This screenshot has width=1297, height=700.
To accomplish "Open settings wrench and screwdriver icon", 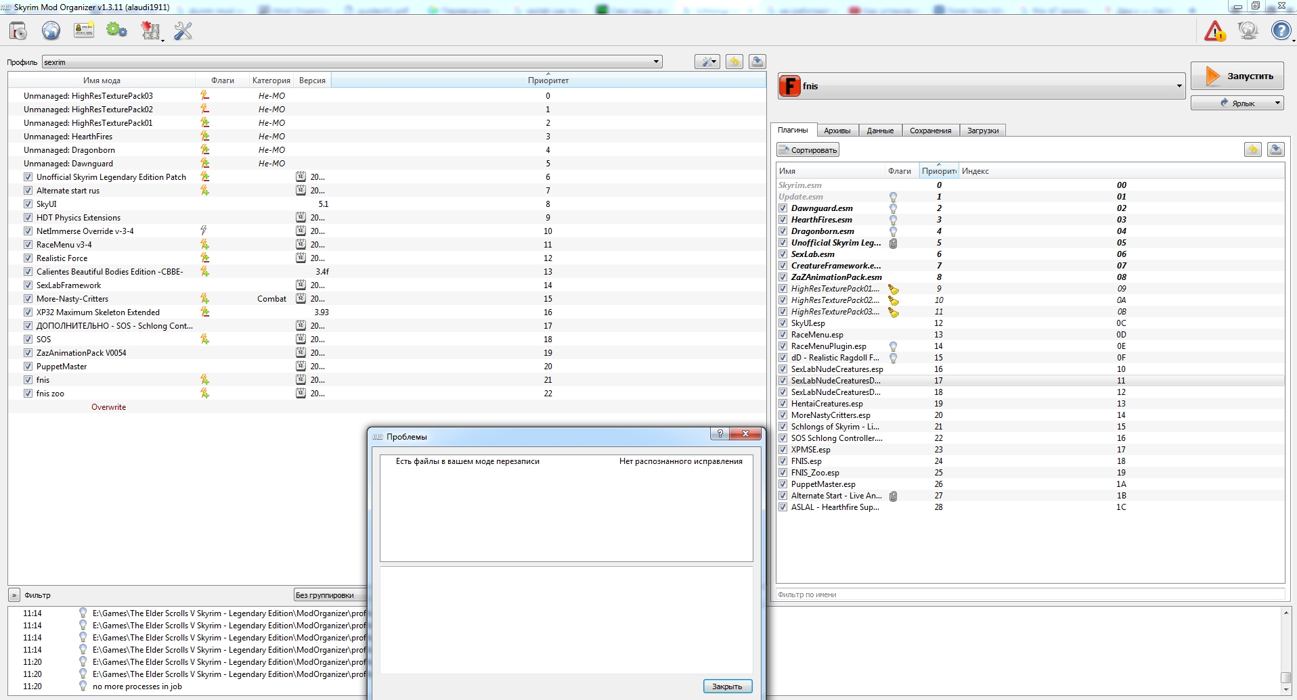I will (183, 31).
